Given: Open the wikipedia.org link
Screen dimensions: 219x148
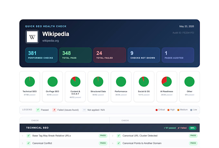Looking at the screenshot, I should point(51,41).
